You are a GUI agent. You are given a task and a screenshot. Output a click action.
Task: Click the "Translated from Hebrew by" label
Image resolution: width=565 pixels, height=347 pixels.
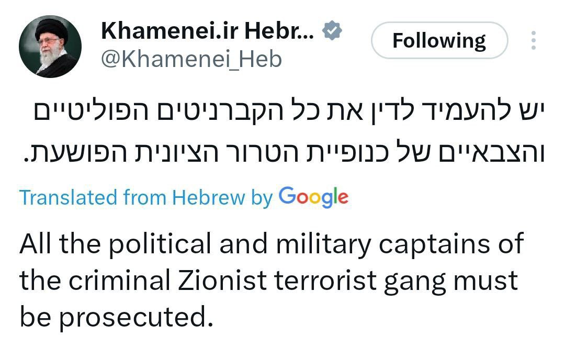coord(146,197)
